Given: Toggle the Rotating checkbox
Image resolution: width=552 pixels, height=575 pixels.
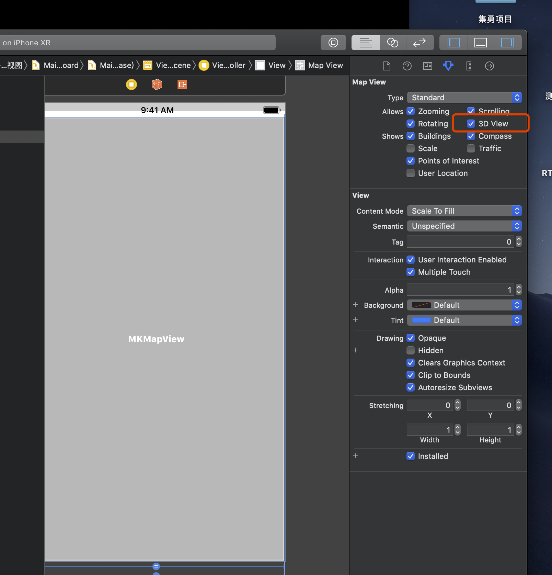Looking at the screenshot, I should pos(411,124).
